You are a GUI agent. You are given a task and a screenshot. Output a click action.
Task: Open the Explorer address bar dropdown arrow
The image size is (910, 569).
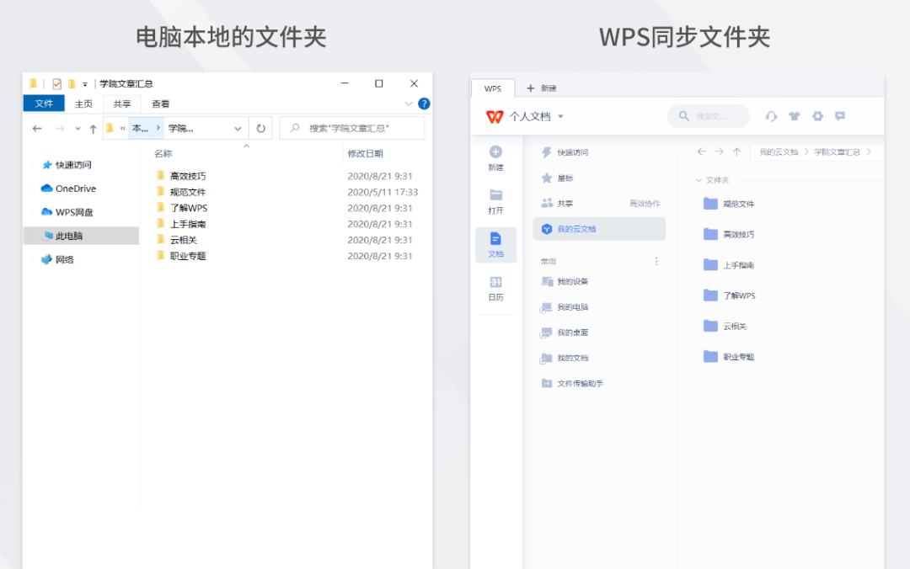[x=237, y=128]
